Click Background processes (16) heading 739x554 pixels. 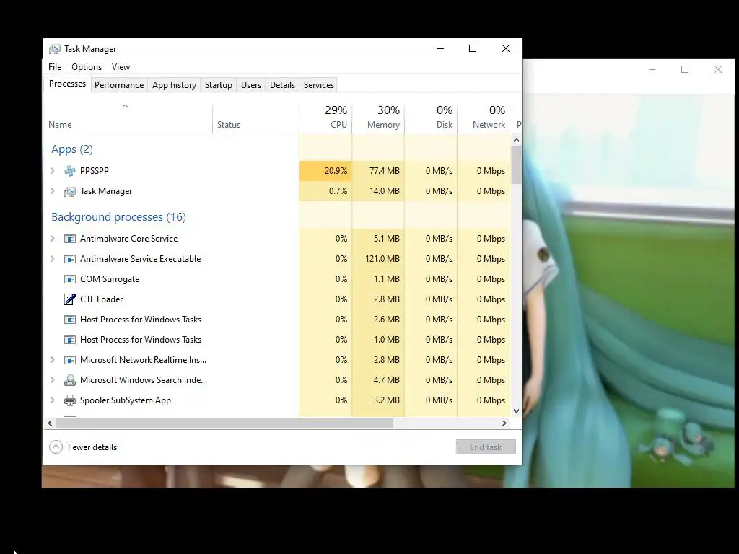[119, 216]
